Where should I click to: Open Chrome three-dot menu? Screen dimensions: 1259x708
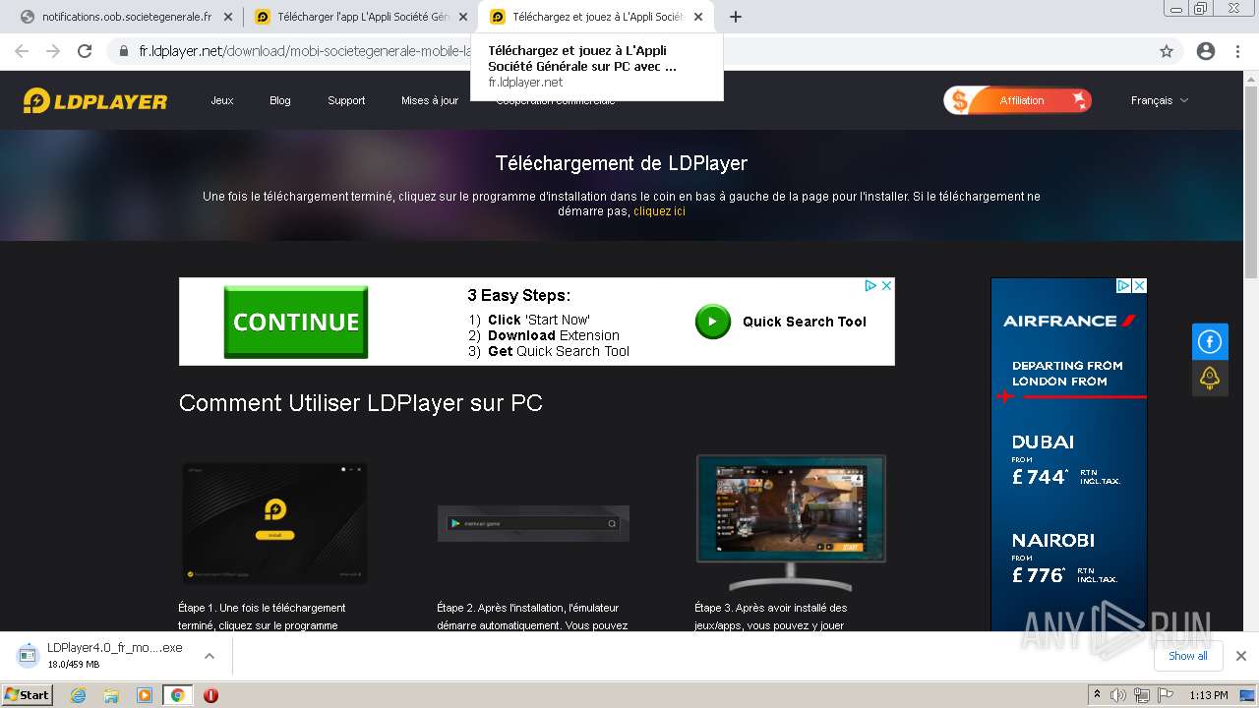[1237, 51]
